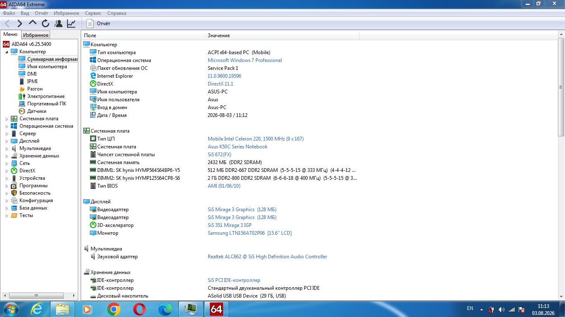The height and width of the screenshot is (317, 565).
Task: Open Internet Explorer from the taskbar
Action: click(x=37, y=309)
